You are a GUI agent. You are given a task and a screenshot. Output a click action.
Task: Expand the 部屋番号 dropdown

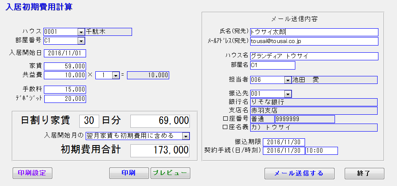81,40
